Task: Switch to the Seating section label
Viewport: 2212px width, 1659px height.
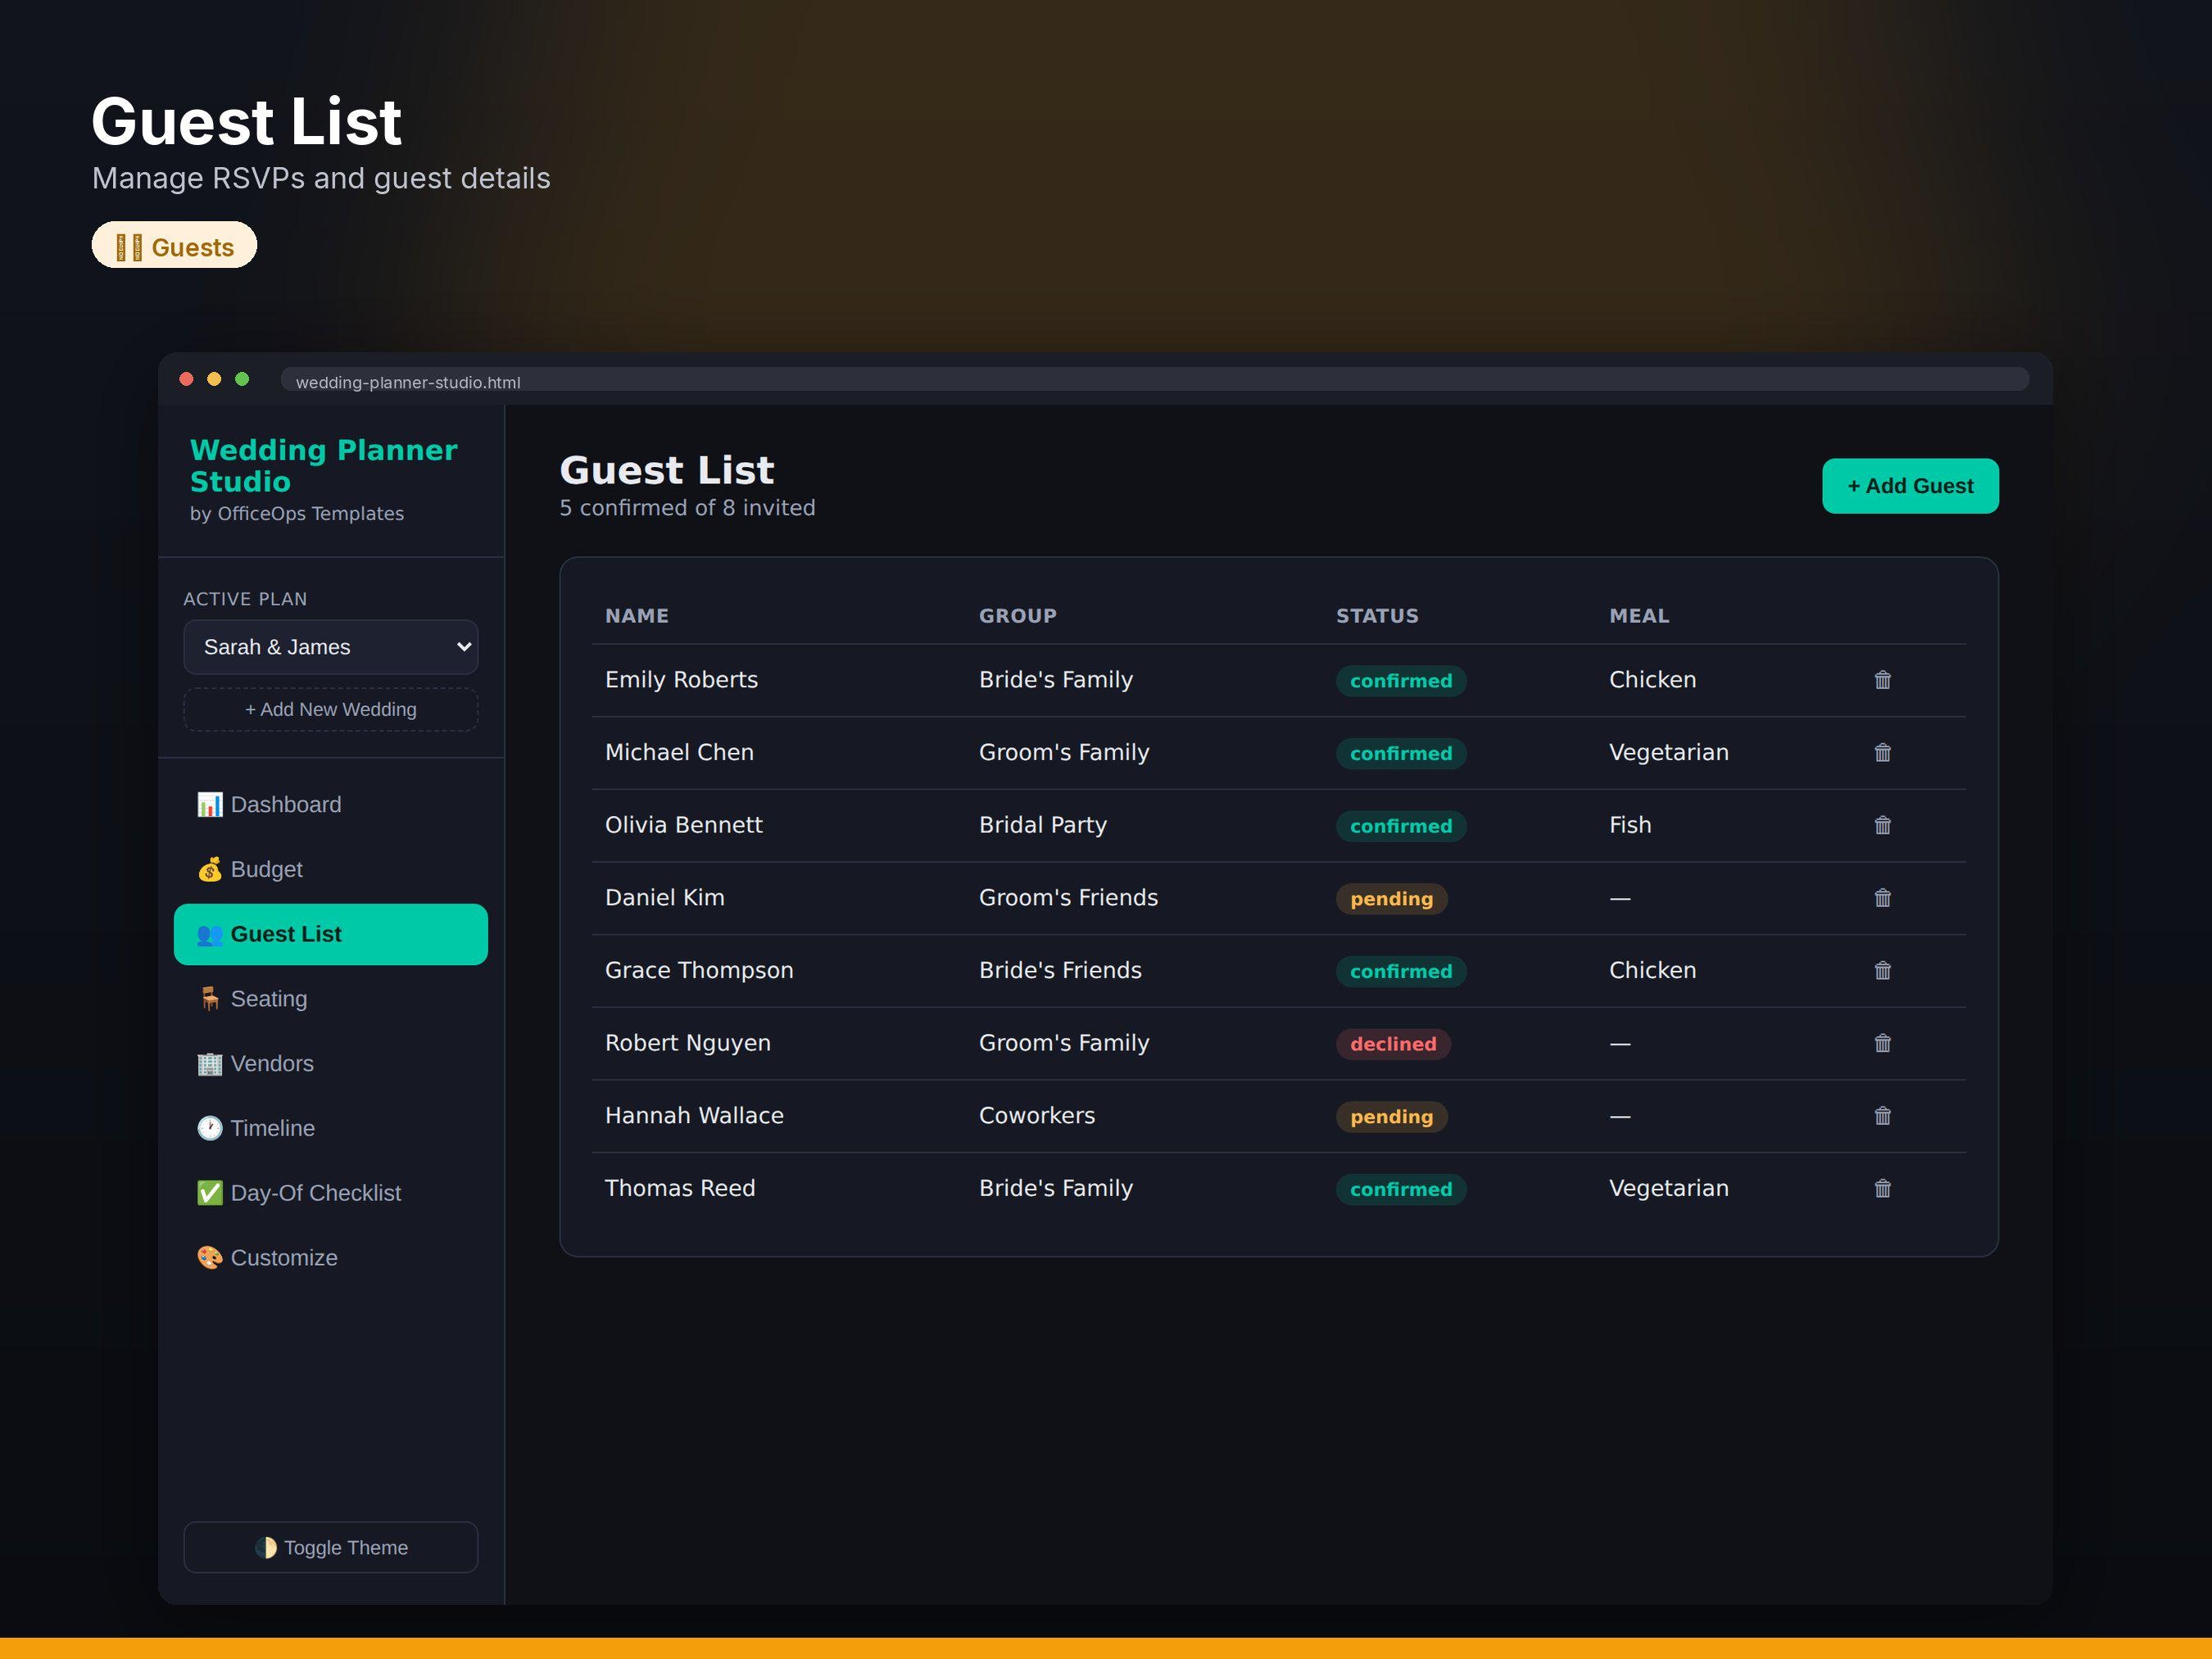Action: 269,999
